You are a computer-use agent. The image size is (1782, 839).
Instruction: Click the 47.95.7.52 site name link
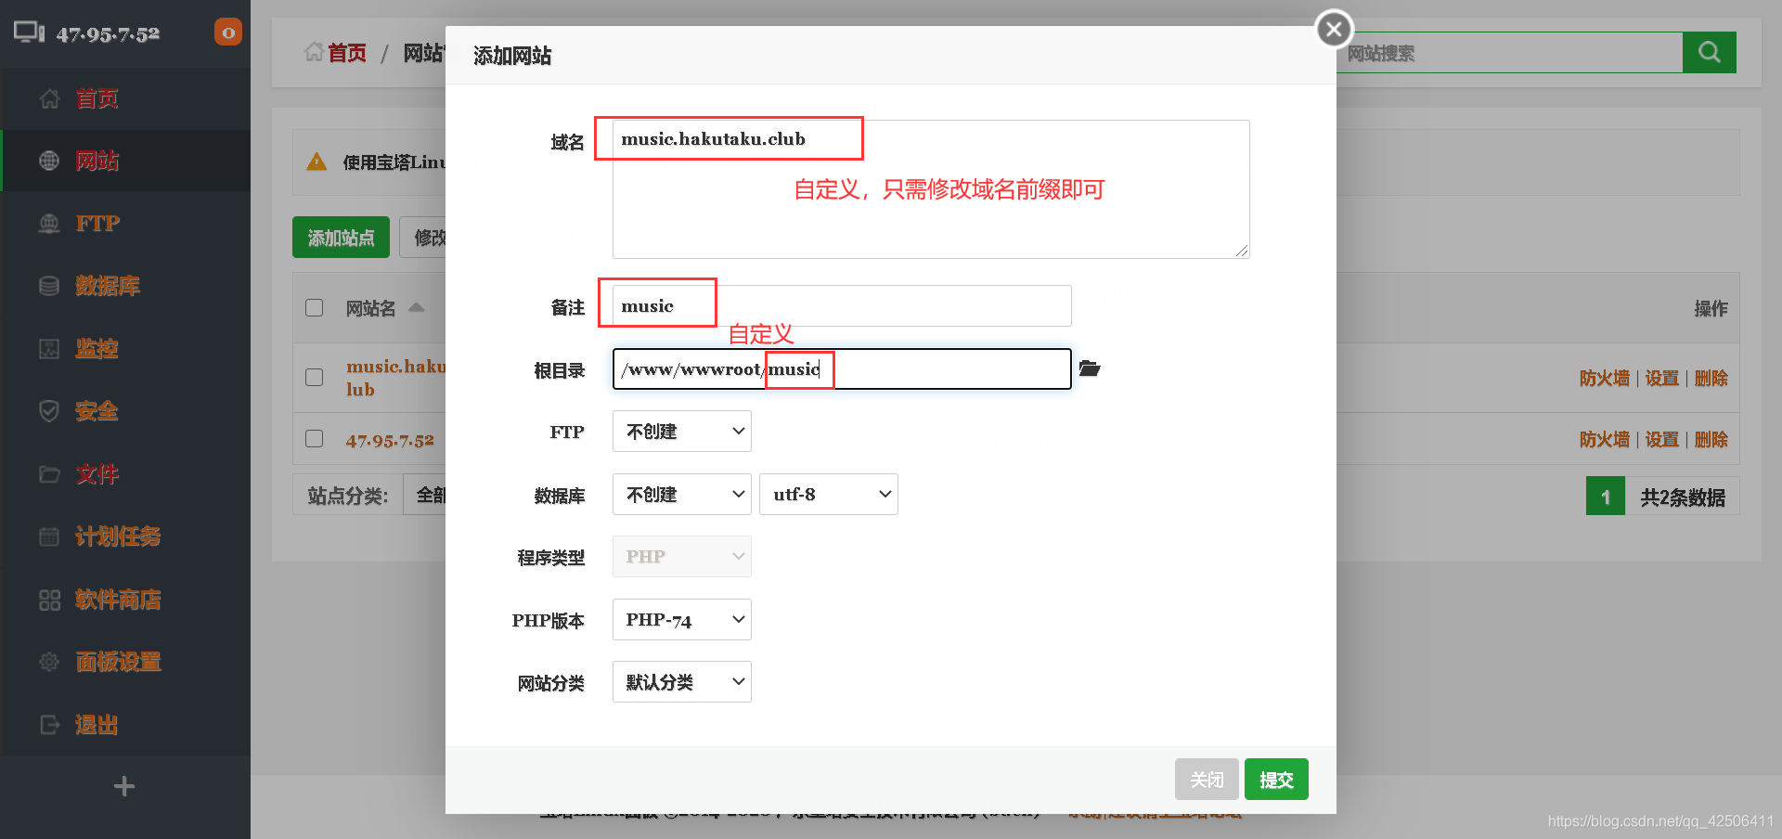pos(390,440)
